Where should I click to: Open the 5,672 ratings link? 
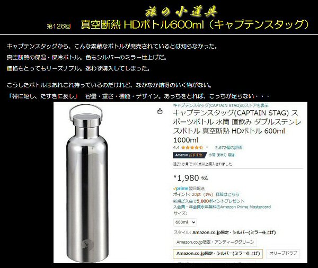[228, 148]
